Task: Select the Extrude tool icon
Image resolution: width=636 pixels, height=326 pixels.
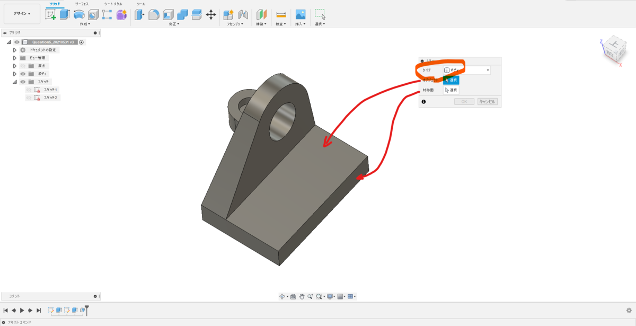Action: tap(65, 15)
